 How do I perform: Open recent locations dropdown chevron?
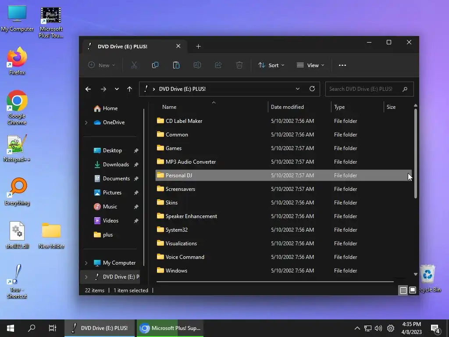point(117,89)
